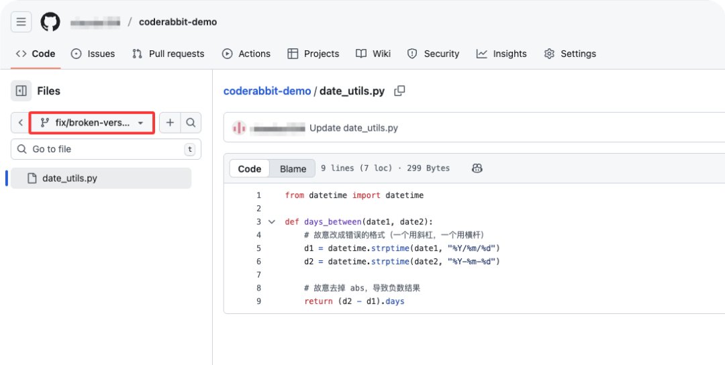The width and height of the screenshot is (725, 365).
Task: Open the Actions tab
Action: tap(246, 54)
